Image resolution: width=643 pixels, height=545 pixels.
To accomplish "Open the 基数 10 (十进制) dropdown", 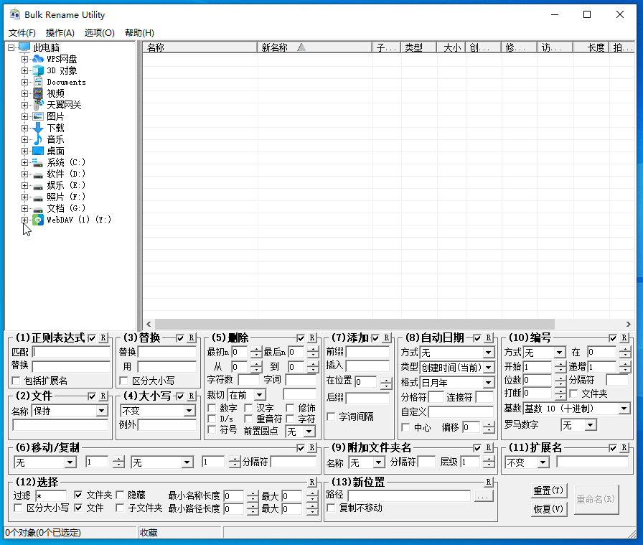I will coord(624,409).
